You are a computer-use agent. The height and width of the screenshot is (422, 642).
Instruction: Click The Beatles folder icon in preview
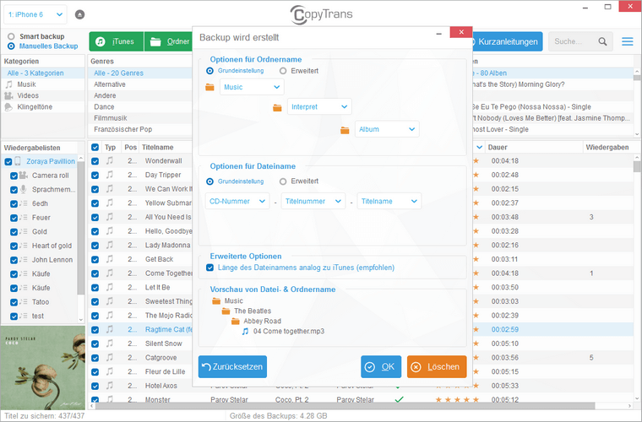pyautogui.click(x=226, y=311)
